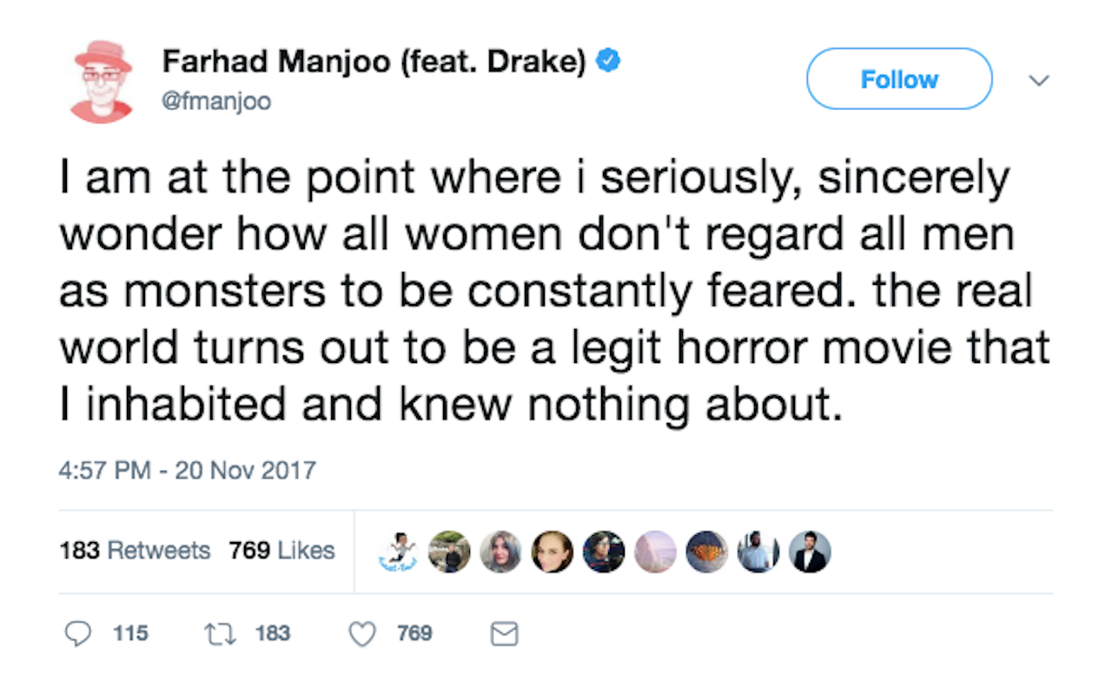1112x694 pixels.
Task: Follow the @fmanjoo account
Action: tap(899, 79)
